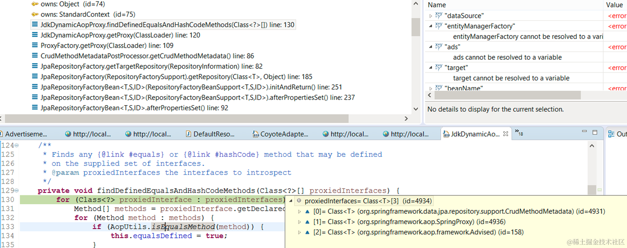Click the Debug view horizontal scrollbar thumb
This screenshot has width=627, height=248.
coord(177,119)
